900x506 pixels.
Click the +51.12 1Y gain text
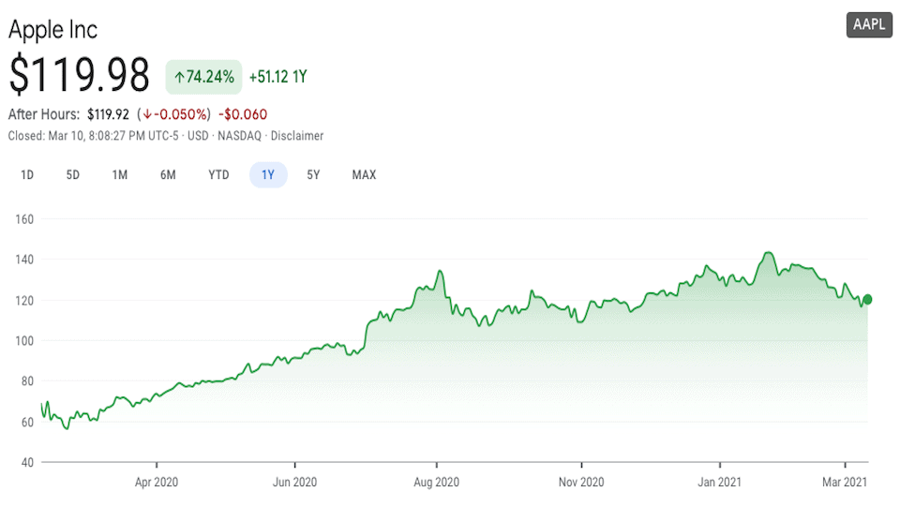(278, 77)
